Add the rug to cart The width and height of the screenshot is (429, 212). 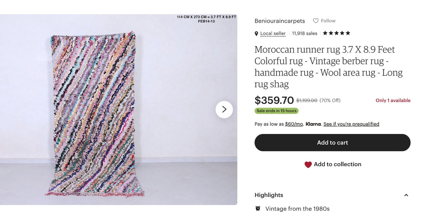332,143
